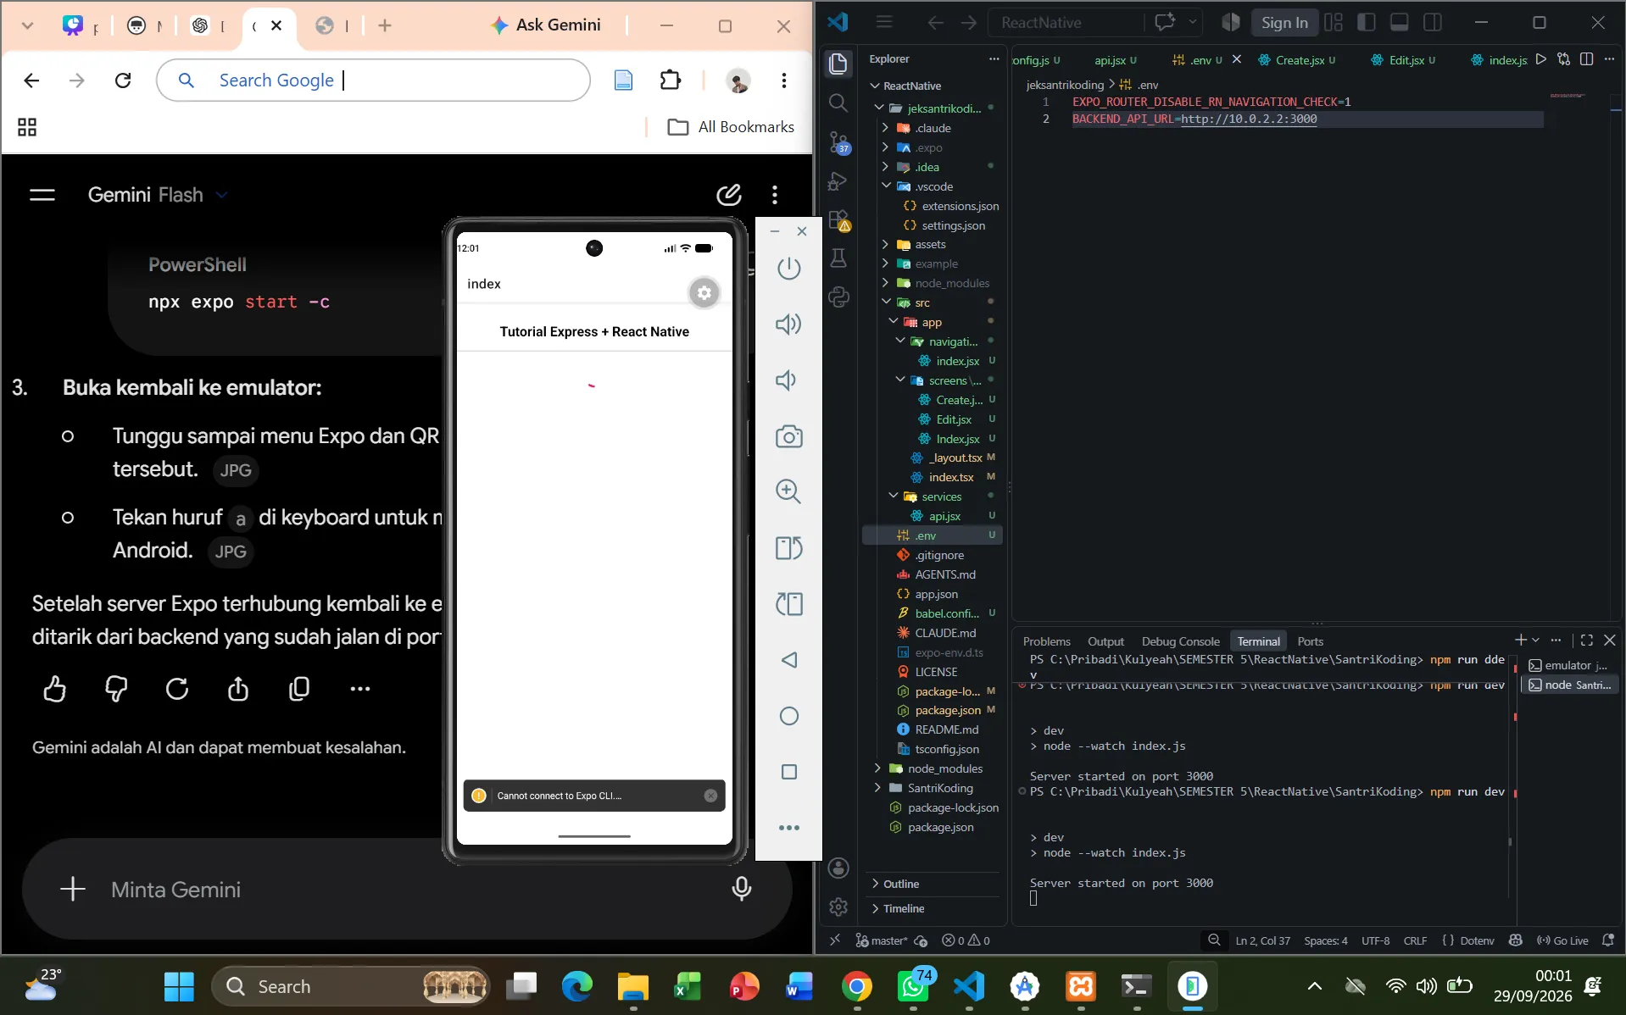Click emulator power button
This screenshot has width=1626, height=1015.
(x=788, y=269)
